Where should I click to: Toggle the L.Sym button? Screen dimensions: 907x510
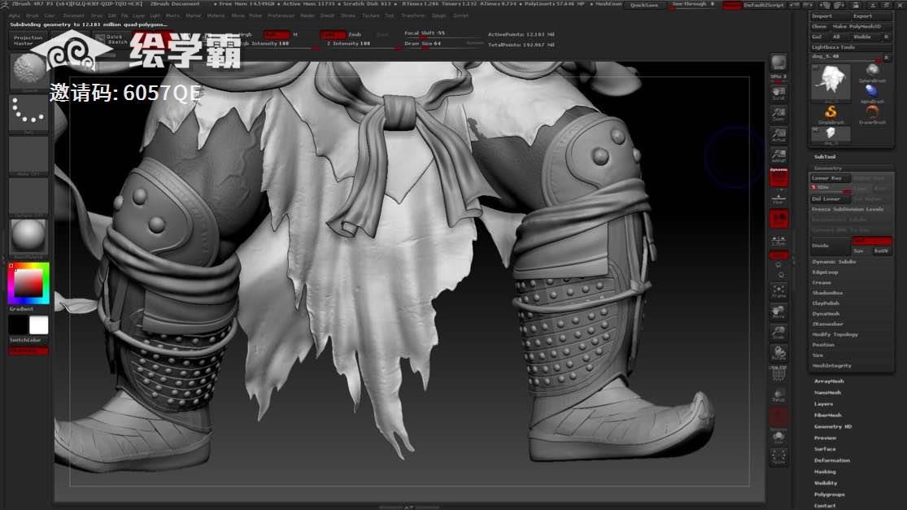click(778, 241)
